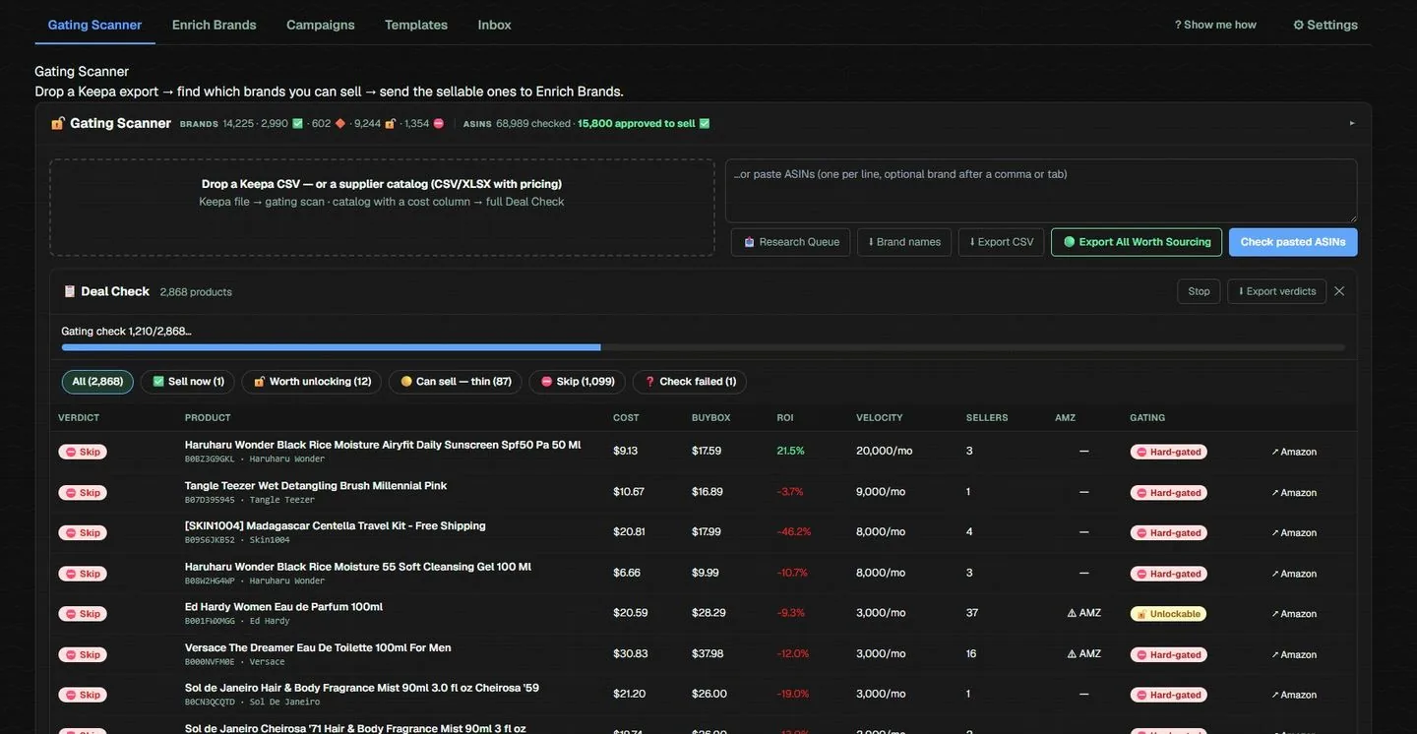Click the 15,800 approved to sell text
1417x734 pixels.
tap(637, 123)
